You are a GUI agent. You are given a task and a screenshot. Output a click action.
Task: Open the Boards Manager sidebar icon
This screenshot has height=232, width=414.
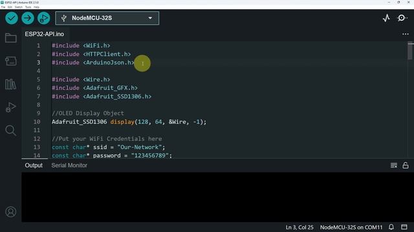pyautogui.click(x=11, y=61)
